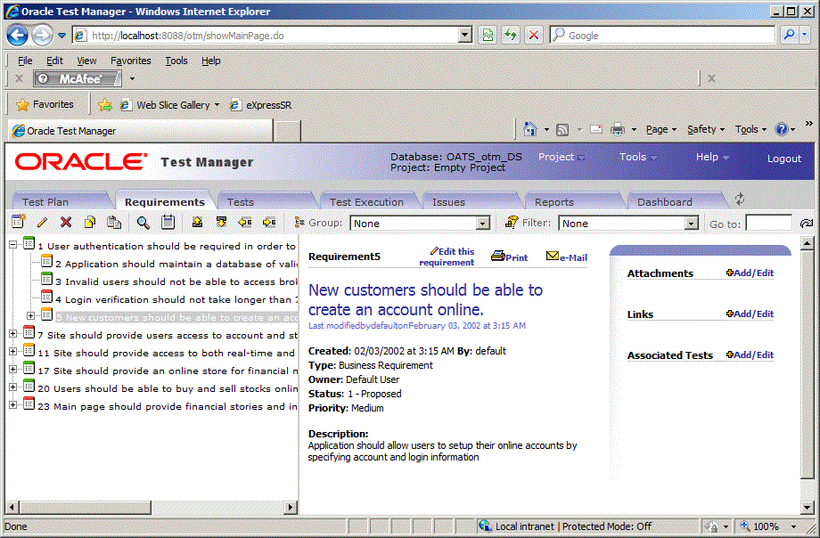
Task: Collapse requirement 1 User authentication node
Action: coord(13,244)
